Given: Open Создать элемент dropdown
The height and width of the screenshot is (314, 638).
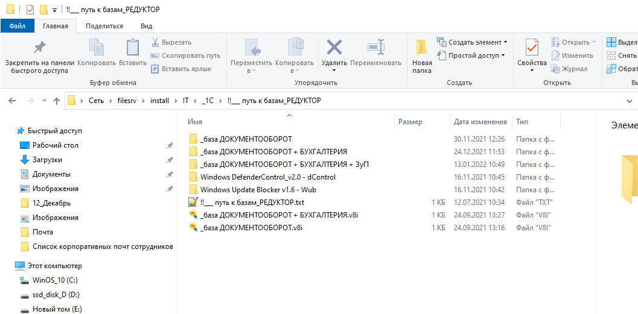Looking at the screenshot, I should coord(472,42).
